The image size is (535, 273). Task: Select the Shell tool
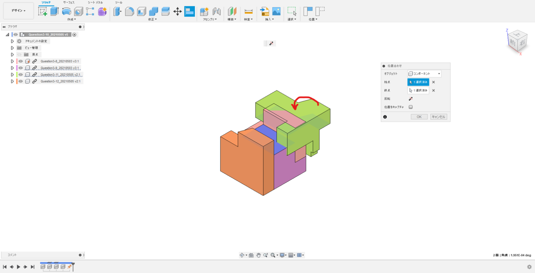coord(141,12)
